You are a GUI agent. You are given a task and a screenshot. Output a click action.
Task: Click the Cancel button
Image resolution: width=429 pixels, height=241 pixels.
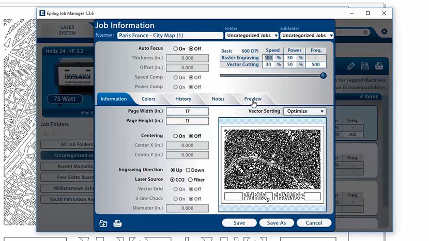(314, 223)
